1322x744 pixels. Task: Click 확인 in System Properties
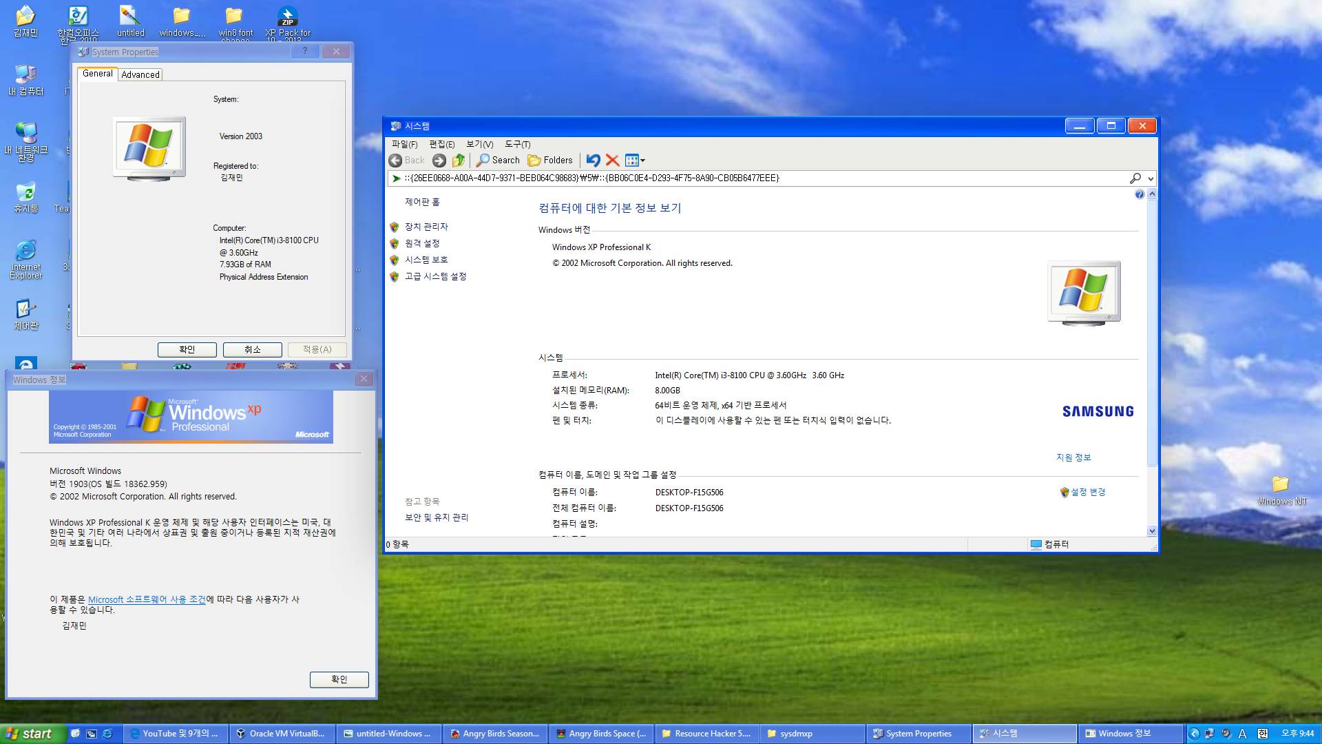187,350
